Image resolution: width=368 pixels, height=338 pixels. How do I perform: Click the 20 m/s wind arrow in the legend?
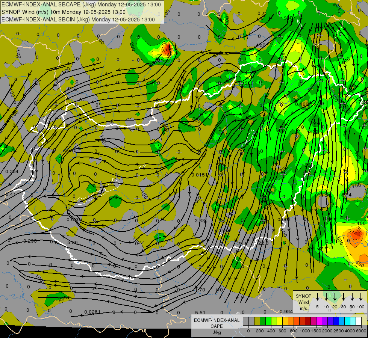[x=335, y=297]
